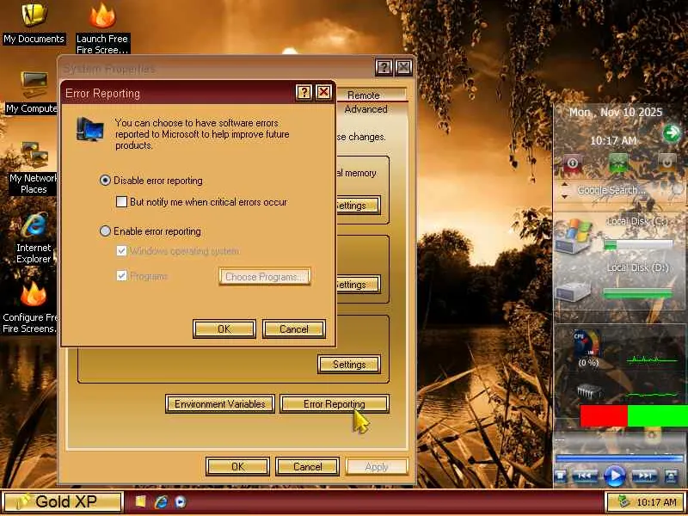The height and width of the screenshot is (516, 688).
Task: Click quick launch Show Desktop icon
Action: click(140, 501)
